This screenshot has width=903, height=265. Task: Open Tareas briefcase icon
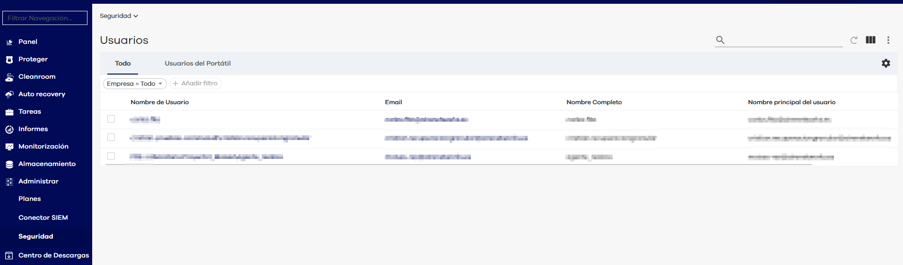[9, 112]
